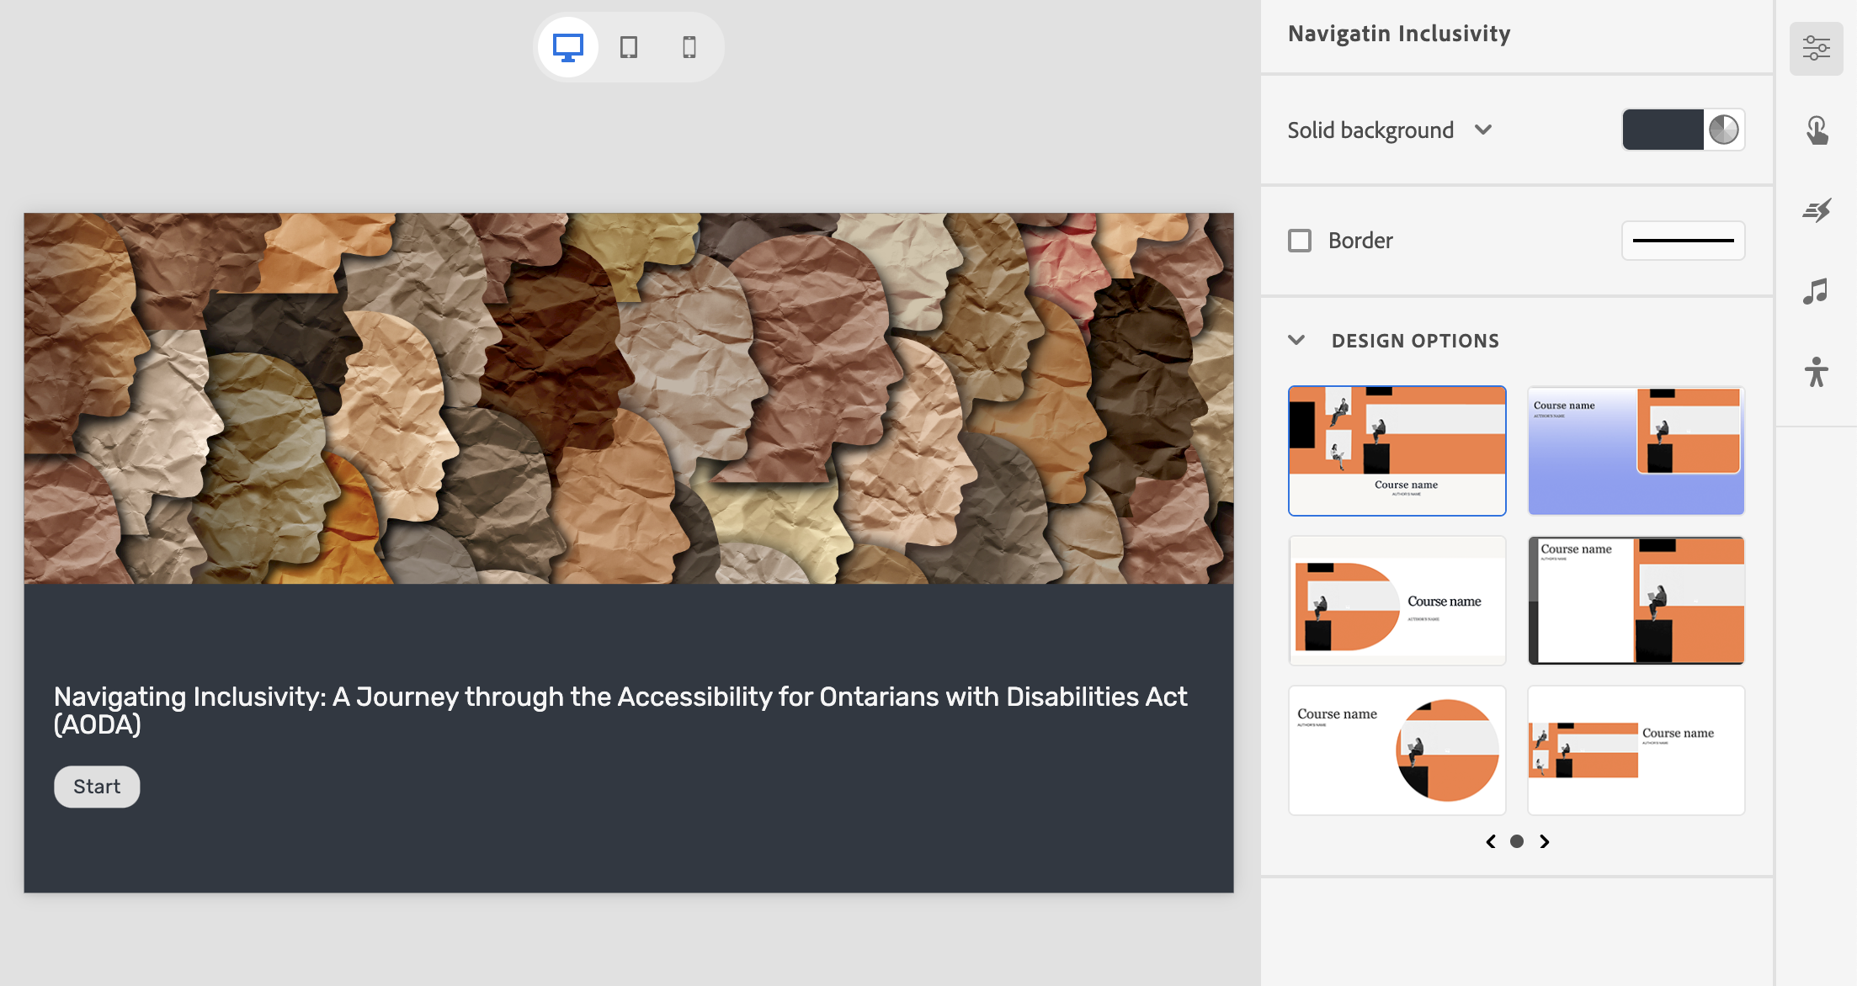Viewport: 1857px width, 986px height.
Task: Select circular image design option thumbnail
Action: coord(1397,750)
